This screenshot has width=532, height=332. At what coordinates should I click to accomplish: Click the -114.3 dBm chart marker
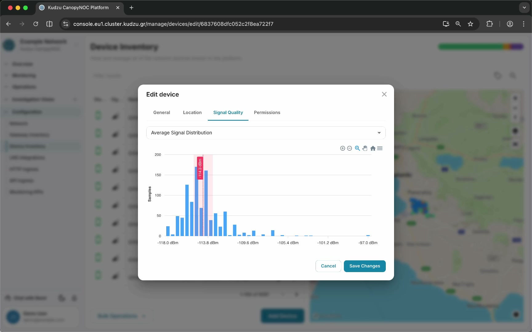point(200,168)
